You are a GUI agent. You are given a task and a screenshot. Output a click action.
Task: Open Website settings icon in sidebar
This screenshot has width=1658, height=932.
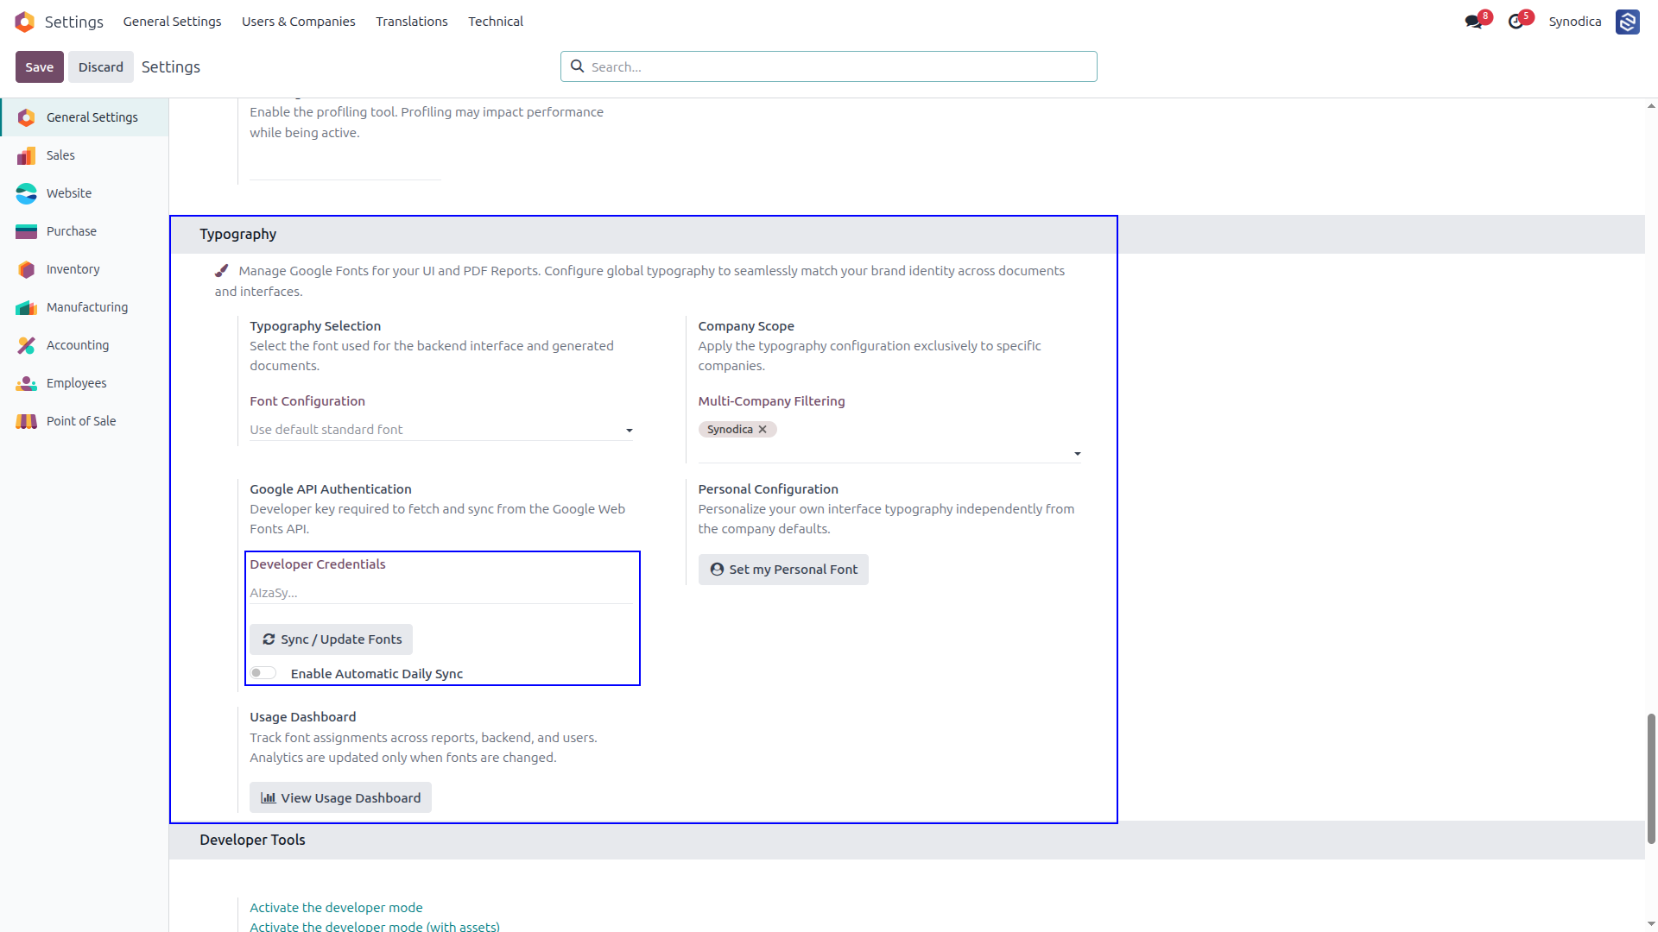tap(27, 193)
